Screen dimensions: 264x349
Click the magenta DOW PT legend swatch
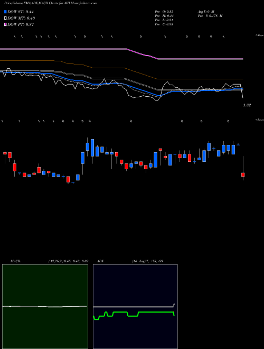(x=5, y=24)
